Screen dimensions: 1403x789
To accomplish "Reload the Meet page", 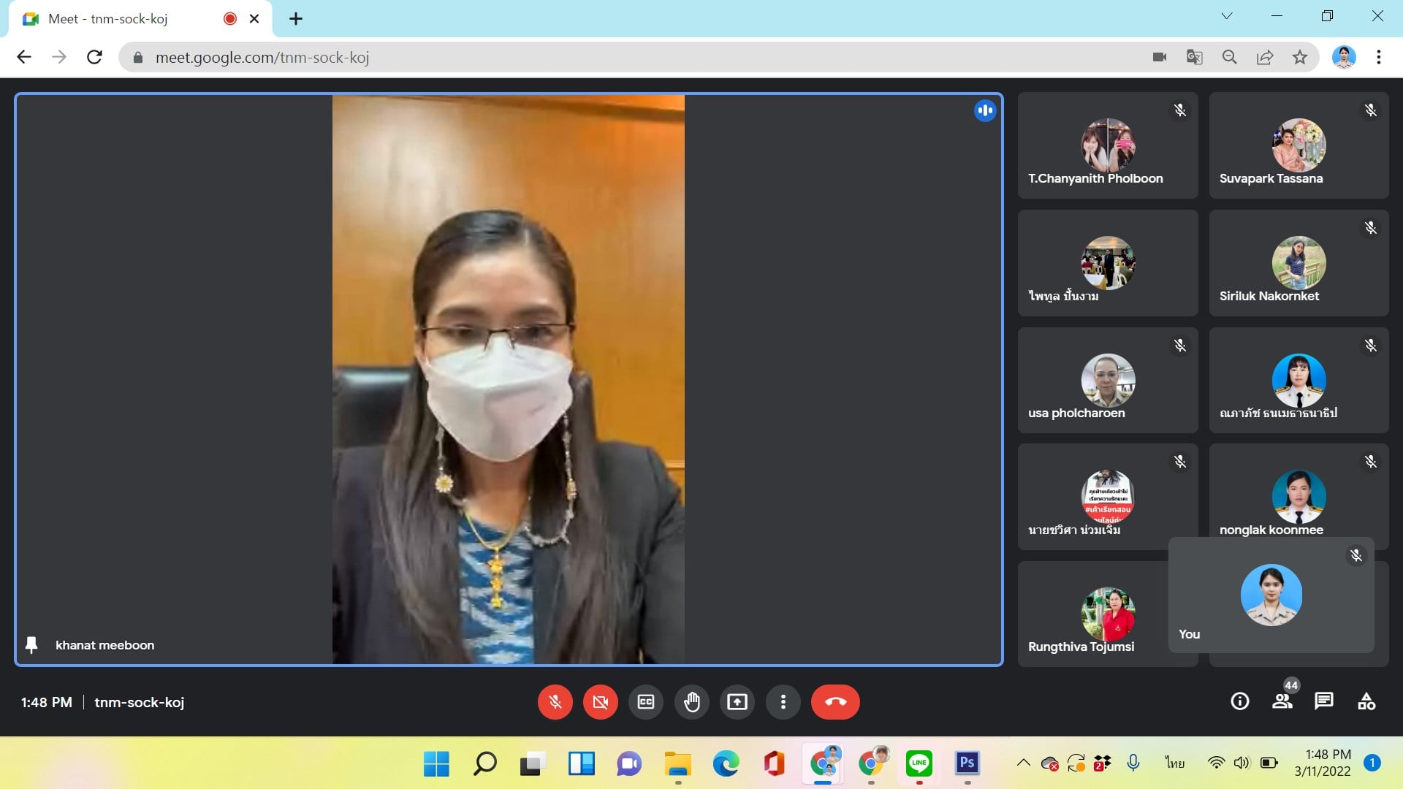I will pyautogui.click(x=94, y=57).
